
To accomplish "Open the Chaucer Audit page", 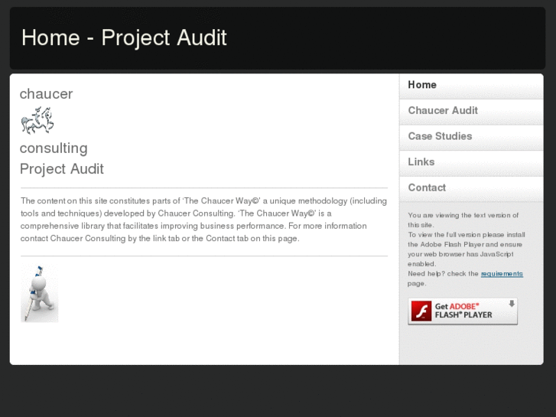I will [471, 112].
